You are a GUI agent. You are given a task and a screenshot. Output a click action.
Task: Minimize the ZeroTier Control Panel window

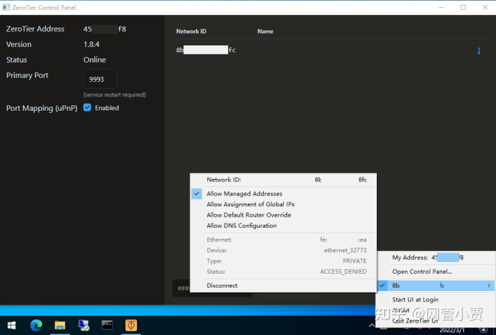tap(442, 8)
